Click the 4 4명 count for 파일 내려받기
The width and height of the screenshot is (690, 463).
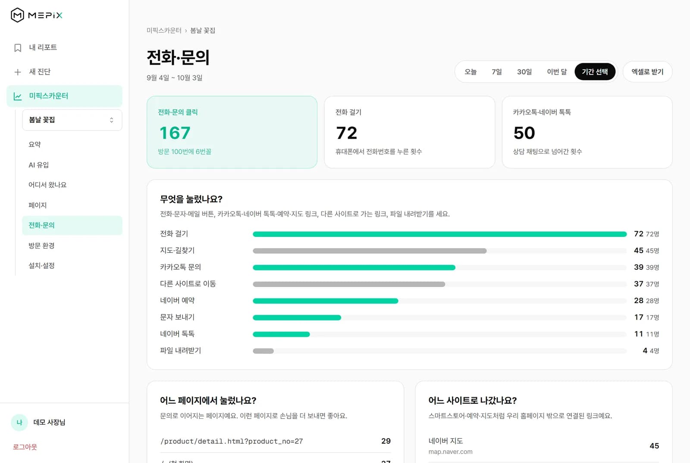pos(651,351)
